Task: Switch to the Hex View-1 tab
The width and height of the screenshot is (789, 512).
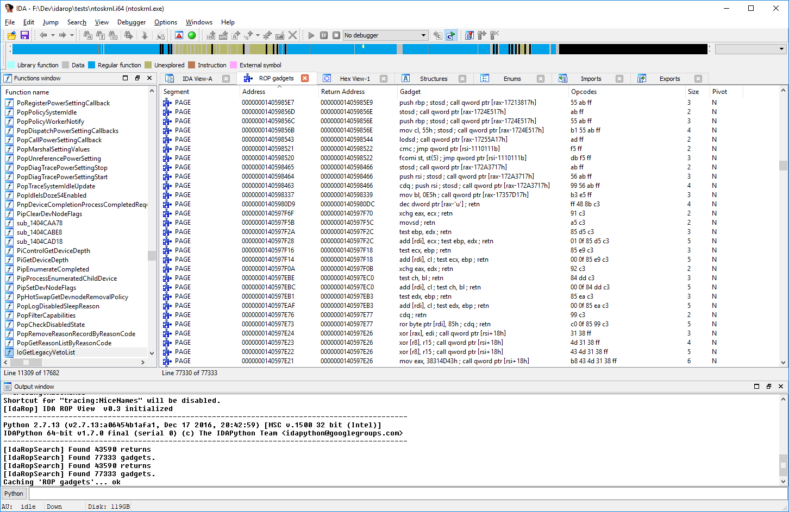Action: (355, 79)
